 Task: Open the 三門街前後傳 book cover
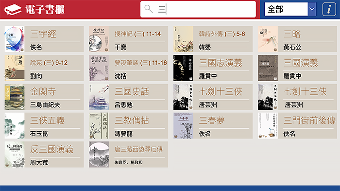(x=268, y=126)
